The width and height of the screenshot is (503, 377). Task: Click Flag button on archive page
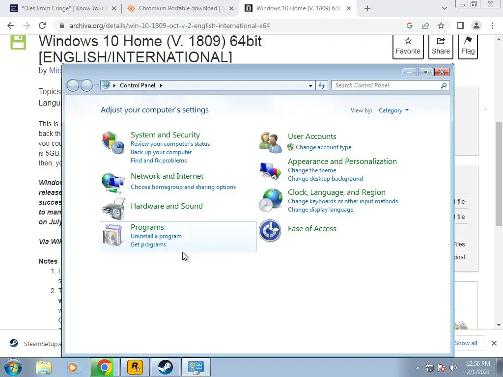pos(468,46)
